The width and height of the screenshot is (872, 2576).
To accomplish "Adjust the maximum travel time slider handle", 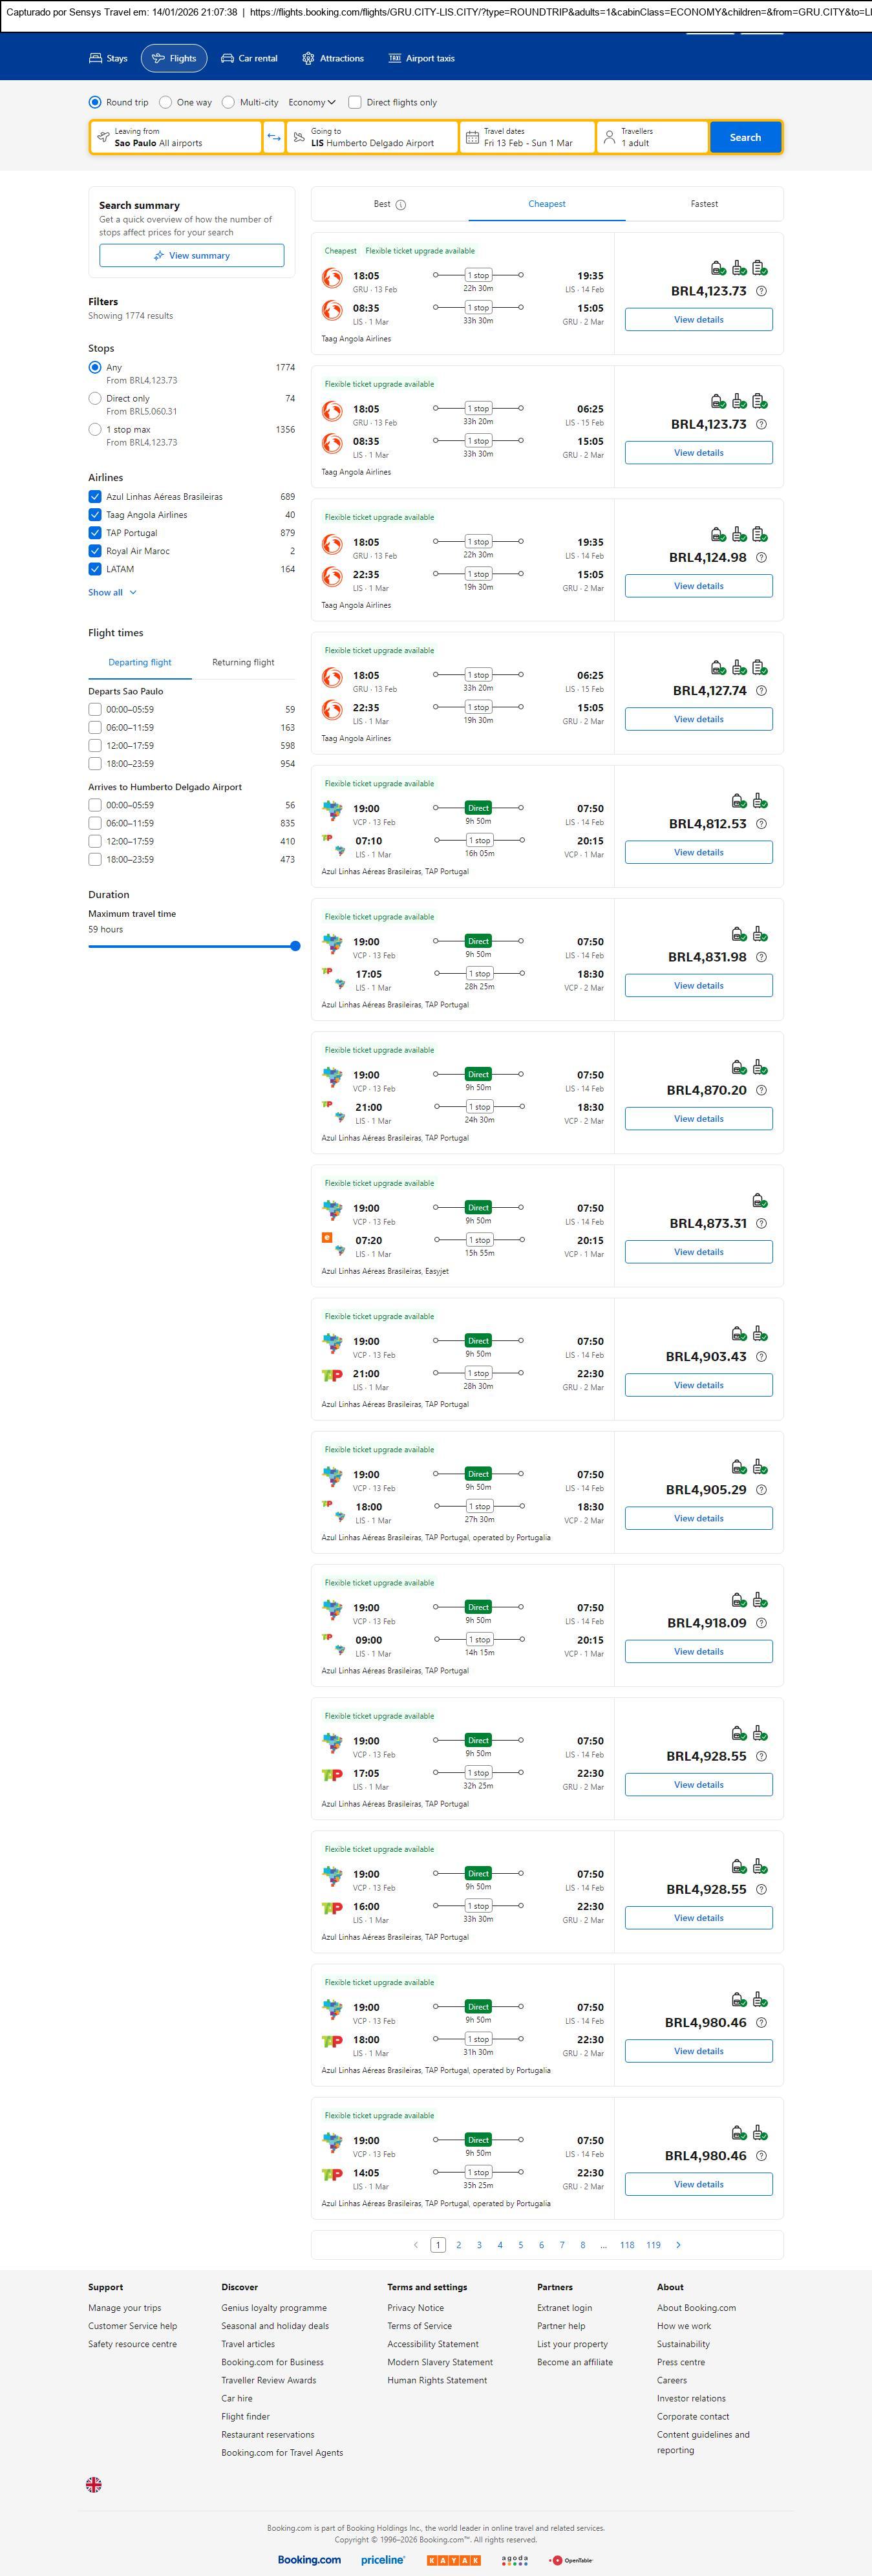I will [x=295, y=946].
